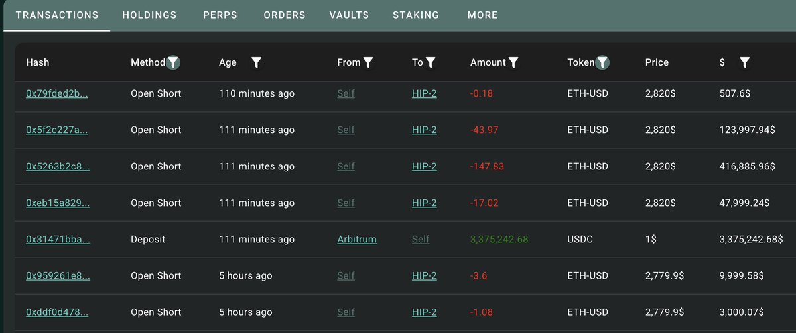Click Self link in 0xeb15a829 row
Image resolution: width=796 pixels, height=333 pixels.
346,203
